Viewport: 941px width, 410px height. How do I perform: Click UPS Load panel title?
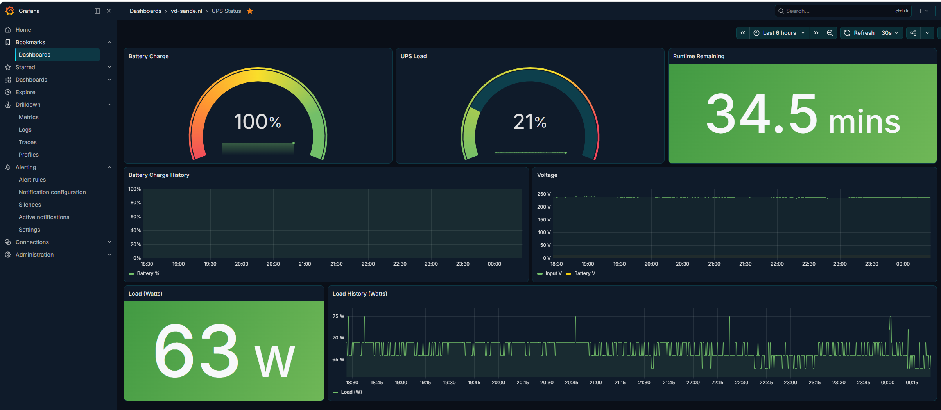click(x=414, y=56)
